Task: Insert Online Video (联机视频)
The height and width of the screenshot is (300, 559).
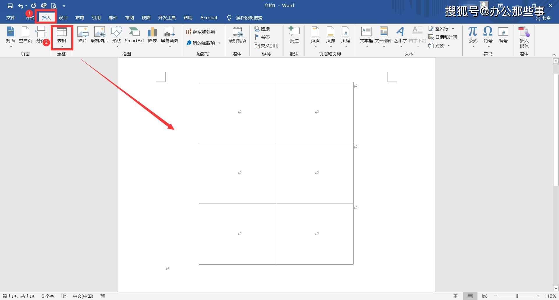Action: click(x=237, y=35)
